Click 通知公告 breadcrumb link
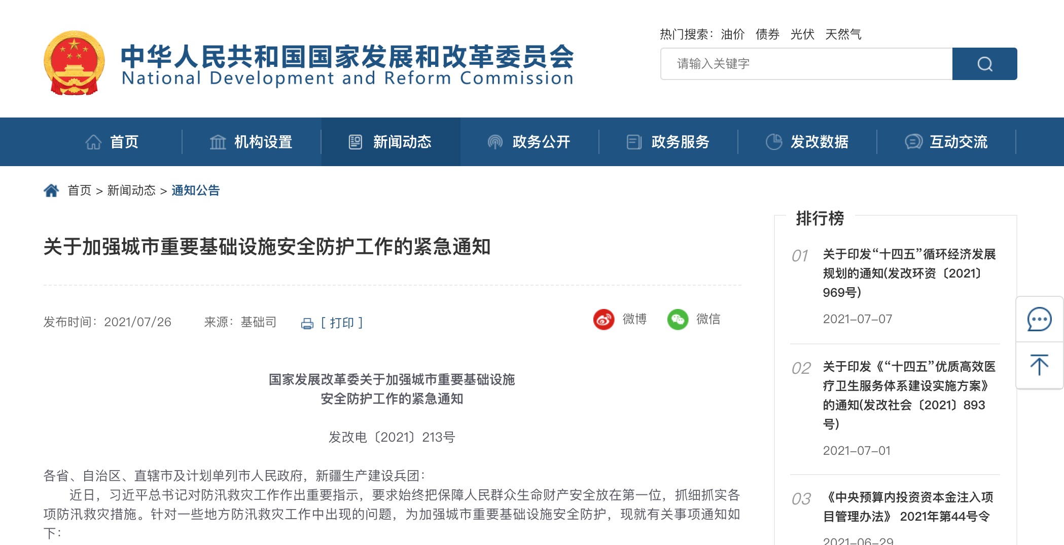Screen dimensions: 1064x545 [x=195, y=190]
